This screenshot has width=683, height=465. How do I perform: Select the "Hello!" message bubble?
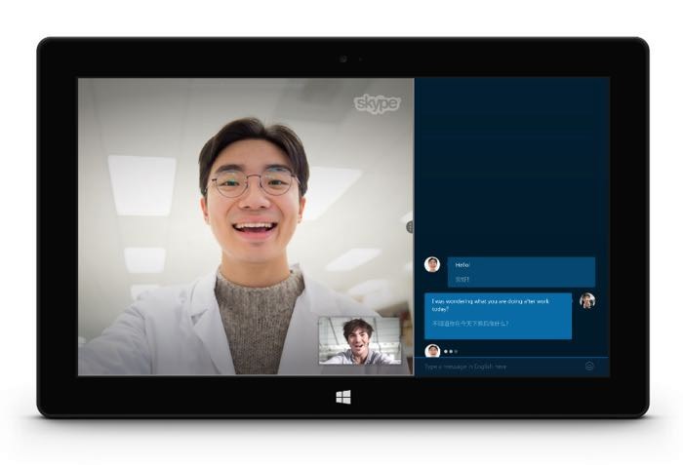(x=521, y=272)
